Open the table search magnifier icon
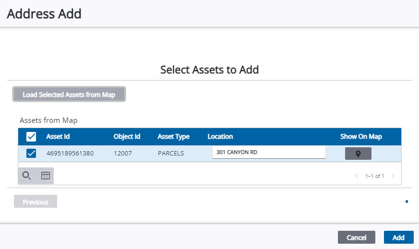Screen dimensions: 419x249 [27, 176]
